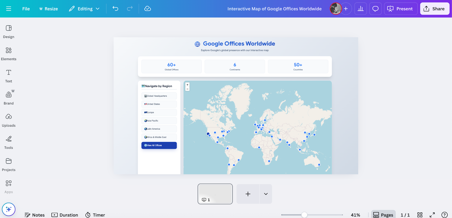This screenshot has width=452, height=218.
Task: Add collaborator with plus icon
Action: tap(346, 9)
